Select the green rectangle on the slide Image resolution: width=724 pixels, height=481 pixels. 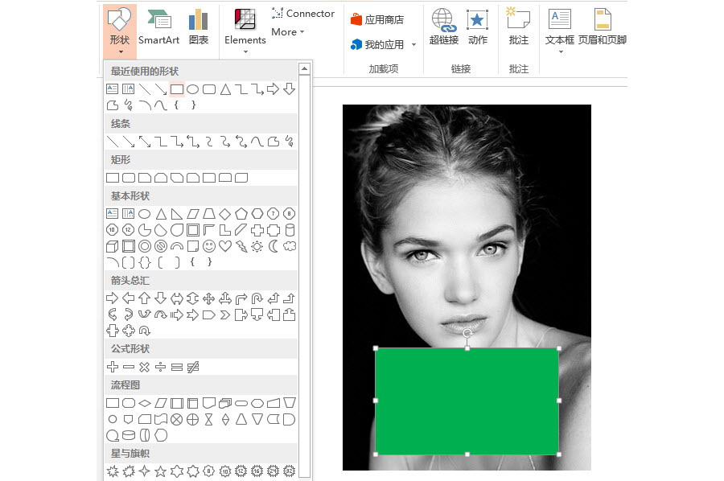[467, 401]
